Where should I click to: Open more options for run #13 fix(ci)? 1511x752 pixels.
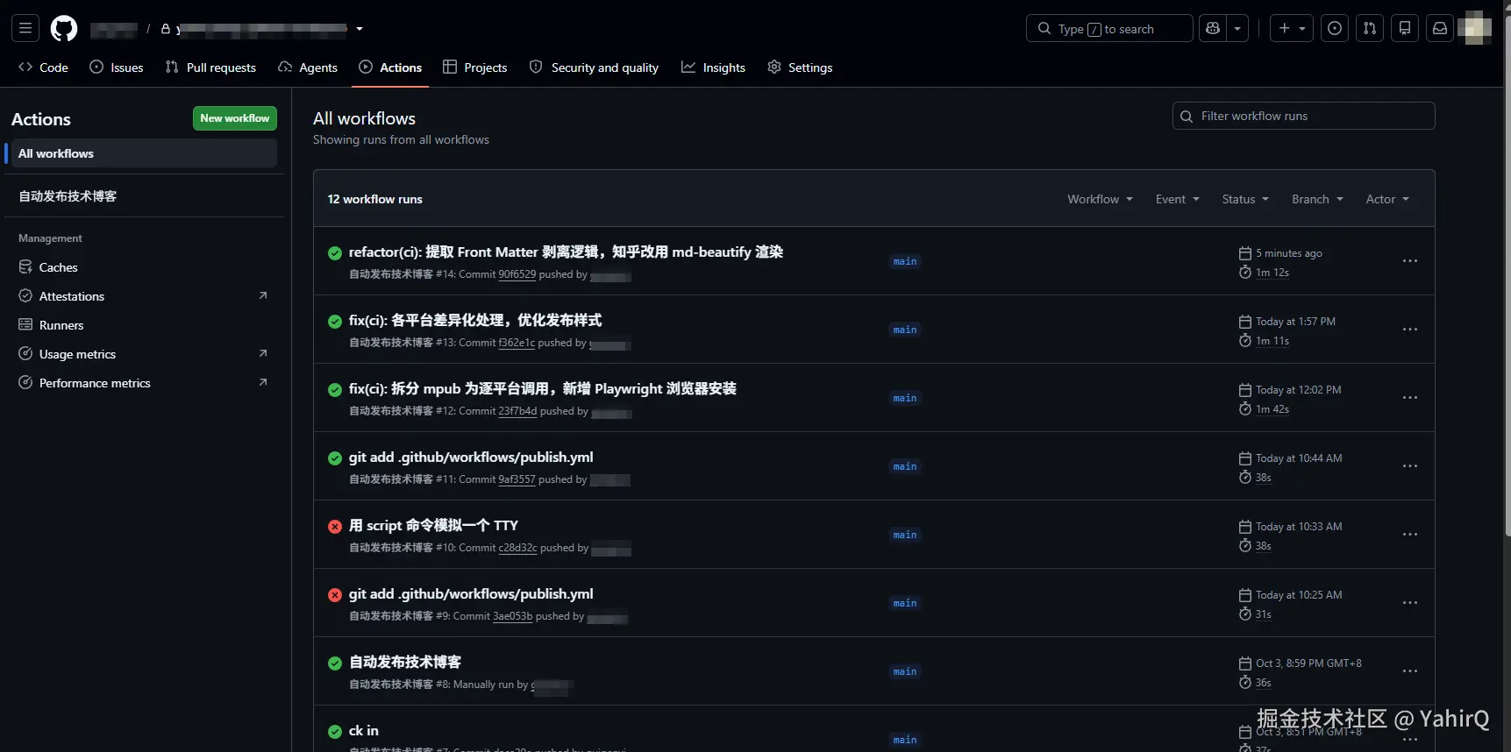(x=1410, y=330)
